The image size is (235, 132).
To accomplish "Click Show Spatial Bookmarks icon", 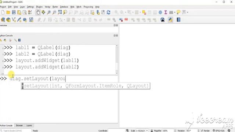I will tap(103, 12).
